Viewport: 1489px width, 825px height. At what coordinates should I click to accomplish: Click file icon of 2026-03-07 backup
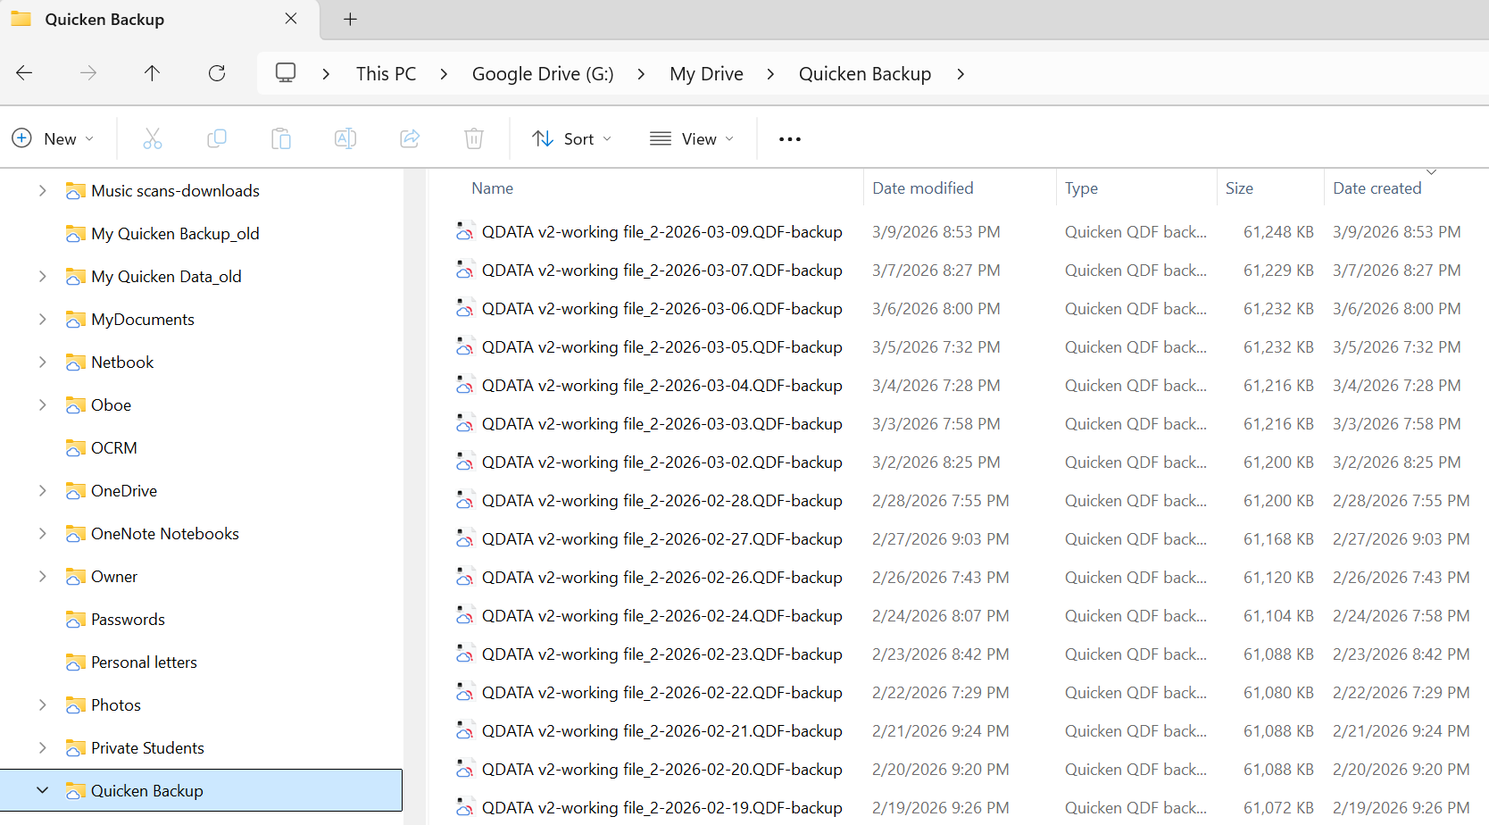[465, 271]
